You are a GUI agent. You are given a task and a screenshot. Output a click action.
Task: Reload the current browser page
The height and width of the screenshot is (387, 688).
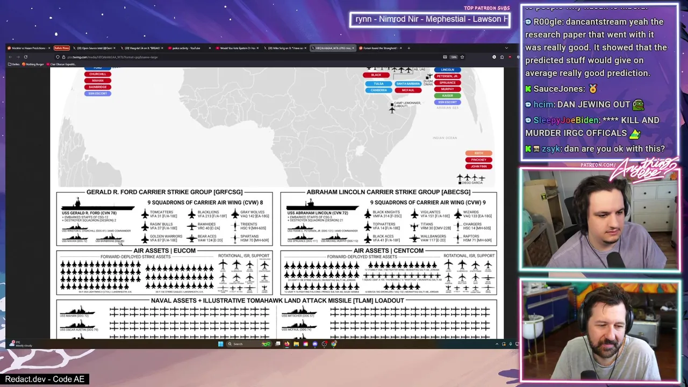[x=25, y=57]
